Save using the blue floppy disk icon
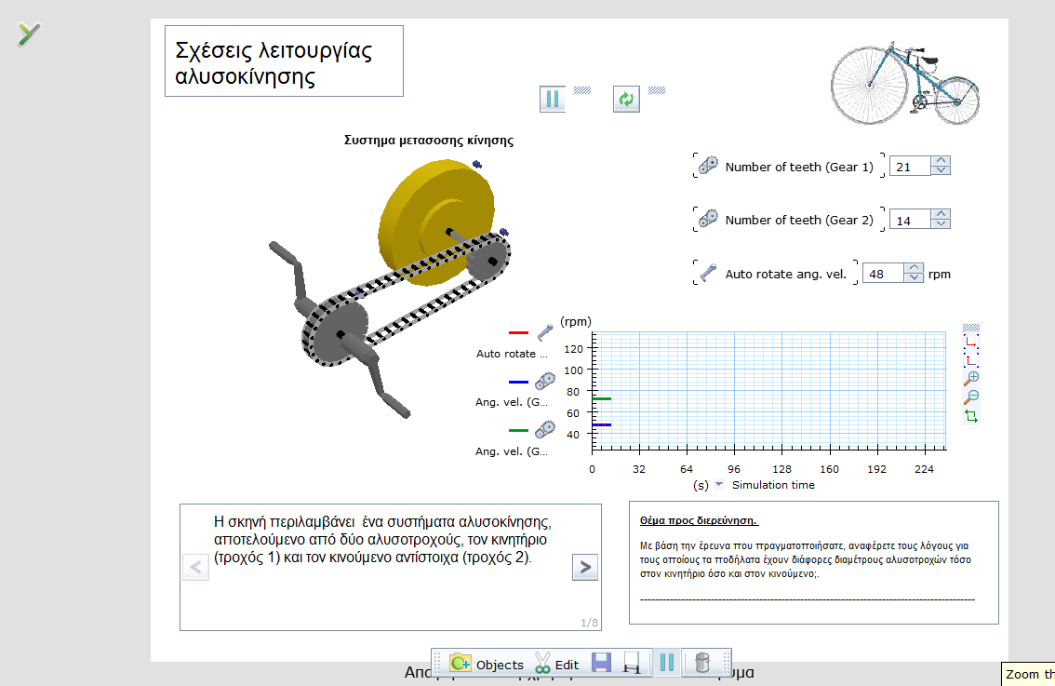The image size is (1055, 686). coord(602,663)
